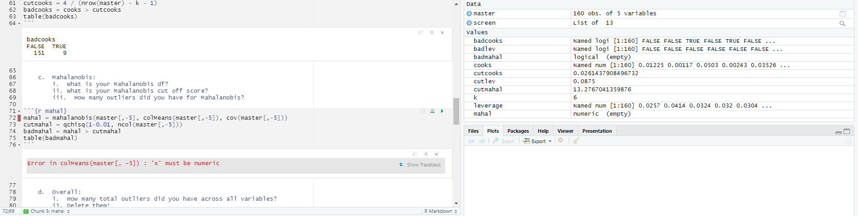
Task: Remove the current plot with the red X
Action: 560,140
